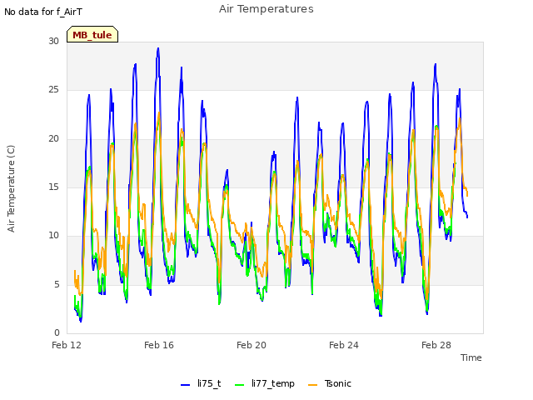Click the highest blue li75_t peak near Feb 16
The image size is (533, 400).
(158, 49)
